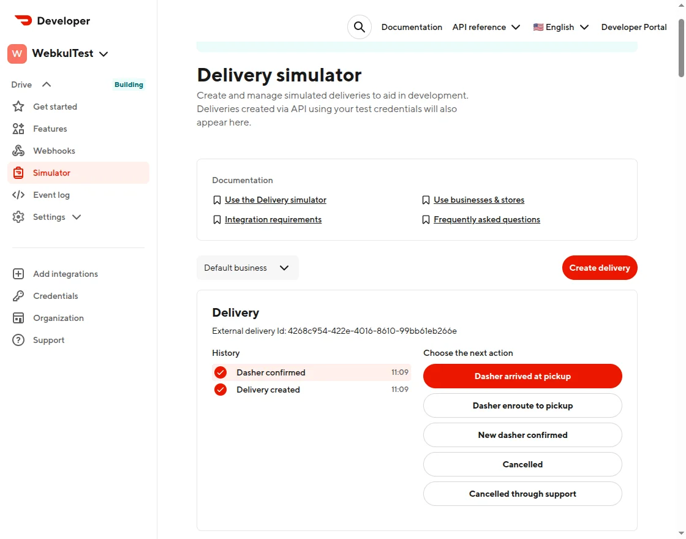
Task: Click the Features shapes icon
Action: [x=18, y=129]
